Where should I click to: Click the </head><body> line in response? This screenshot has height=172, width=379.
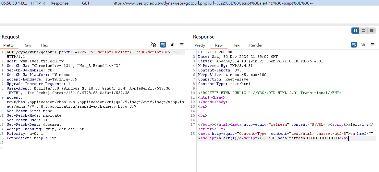(213, 102)
